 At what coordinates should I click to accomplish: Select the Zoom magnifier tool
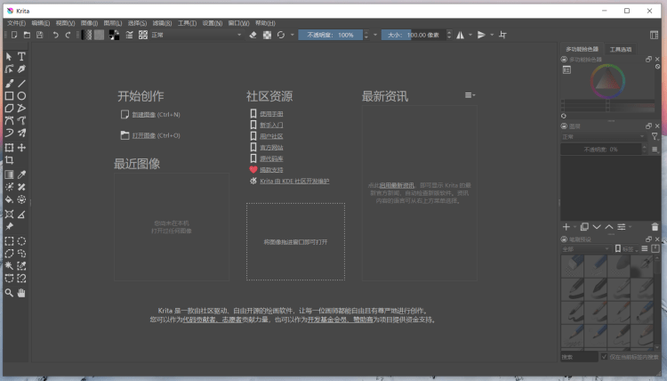click(x=9, y=293)
